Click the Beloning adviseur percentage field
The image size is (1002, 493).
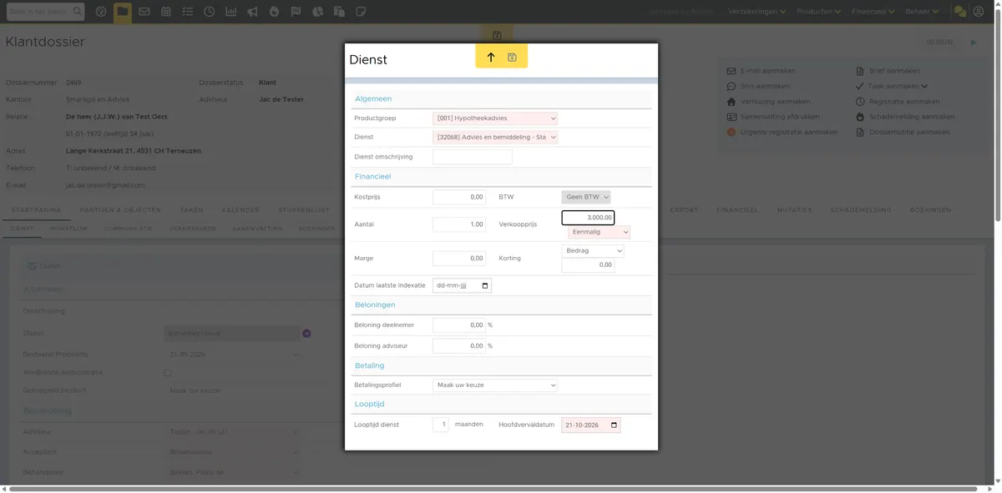pyautogui.click(x=459, y=346)
